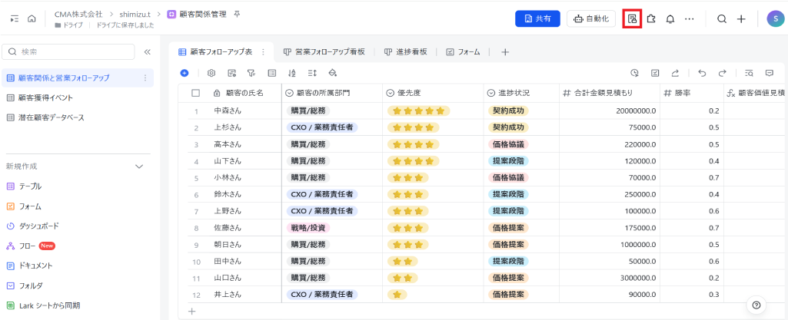The image size is (788, 320).
Task: Open the more options ellipsis in header
Action: pos(689,18)
